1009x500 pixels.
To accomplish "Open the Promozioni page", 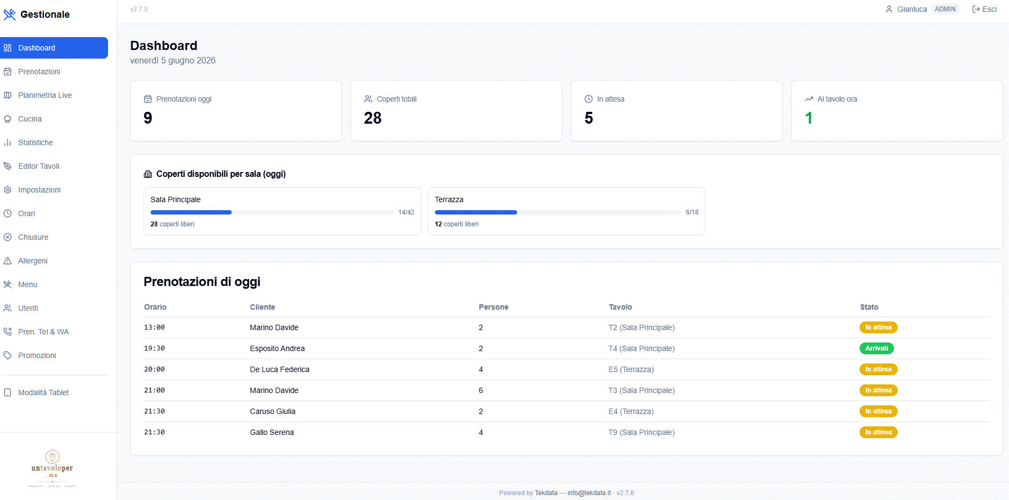I will pos(54,355).
